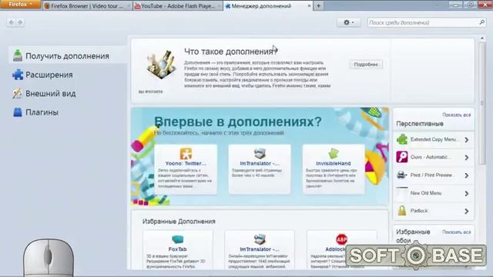The width and height of the screenshot is (493, 277).
Task: Expand the Cюхо Automatic arrow
Action: point(467,157)
